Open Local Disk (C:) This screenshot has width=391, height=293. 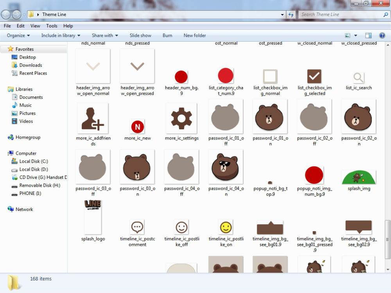pyautogui.click(x=30, y=161)
